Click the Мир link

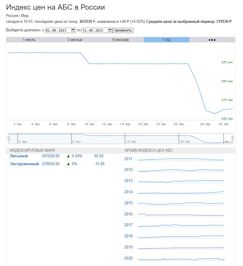point(25,15)
